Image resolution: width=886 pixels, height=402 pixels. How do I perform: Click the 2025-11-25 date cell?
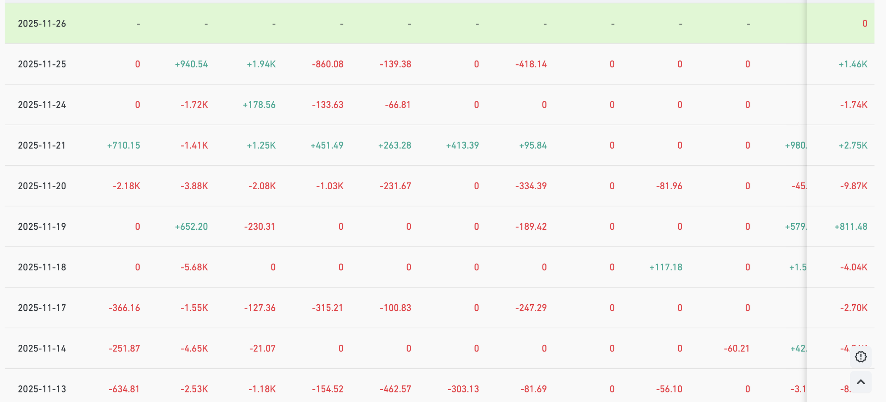coord(42,64)
